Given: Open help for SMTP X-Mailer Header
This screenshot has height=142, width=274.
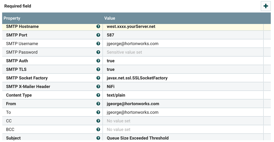Looking at the screenshot, I should coord(98,87).
